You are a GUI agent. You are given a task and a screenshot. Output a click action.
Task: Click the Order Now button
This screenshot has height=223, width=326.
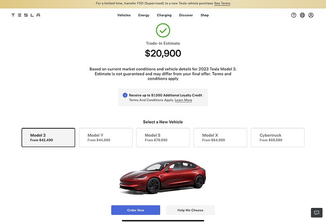(x=136, y=210)
